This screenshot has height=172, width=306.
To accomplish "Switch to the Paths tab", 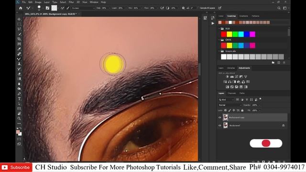I will [242, 93].
